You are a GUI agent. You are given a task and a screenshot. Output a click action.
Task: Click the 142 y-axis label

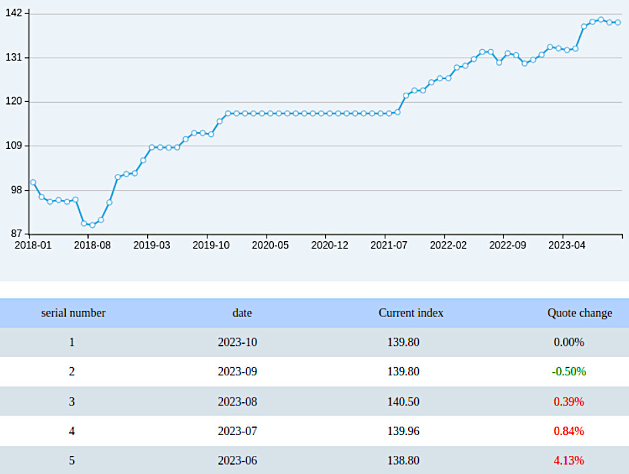(x=13, y=13)
